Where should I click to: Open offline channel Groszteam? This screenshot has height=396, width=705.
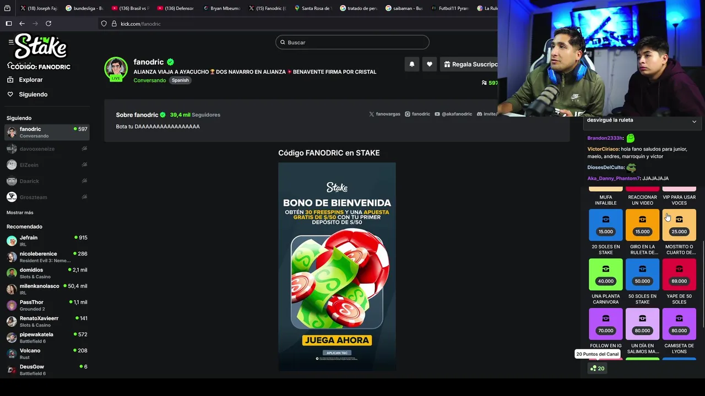click(x=47, y=197)
